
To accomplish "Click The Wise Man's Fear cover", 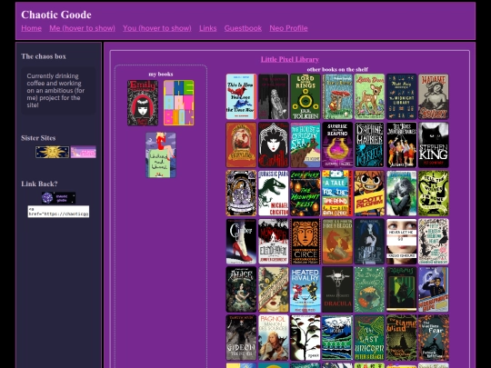I will coord(434,338).
